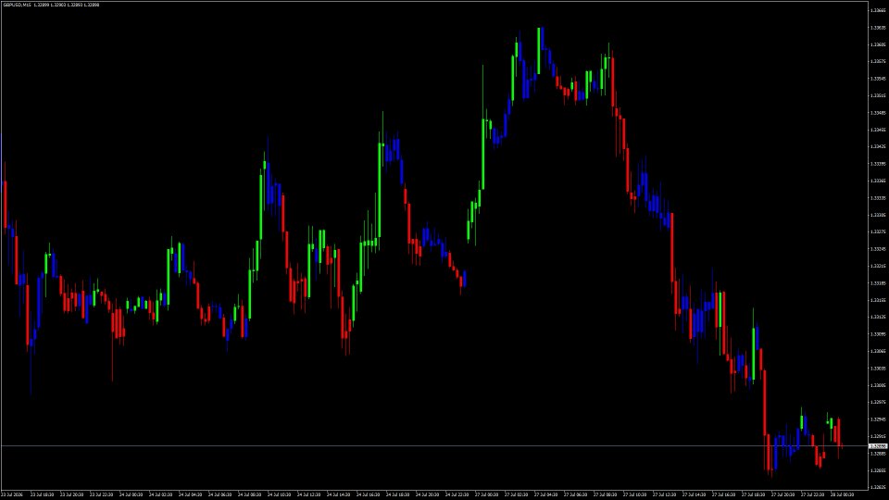889x500 pixels.
Task: Select the current bid price label on the price axis
Action: click(878, 446)
